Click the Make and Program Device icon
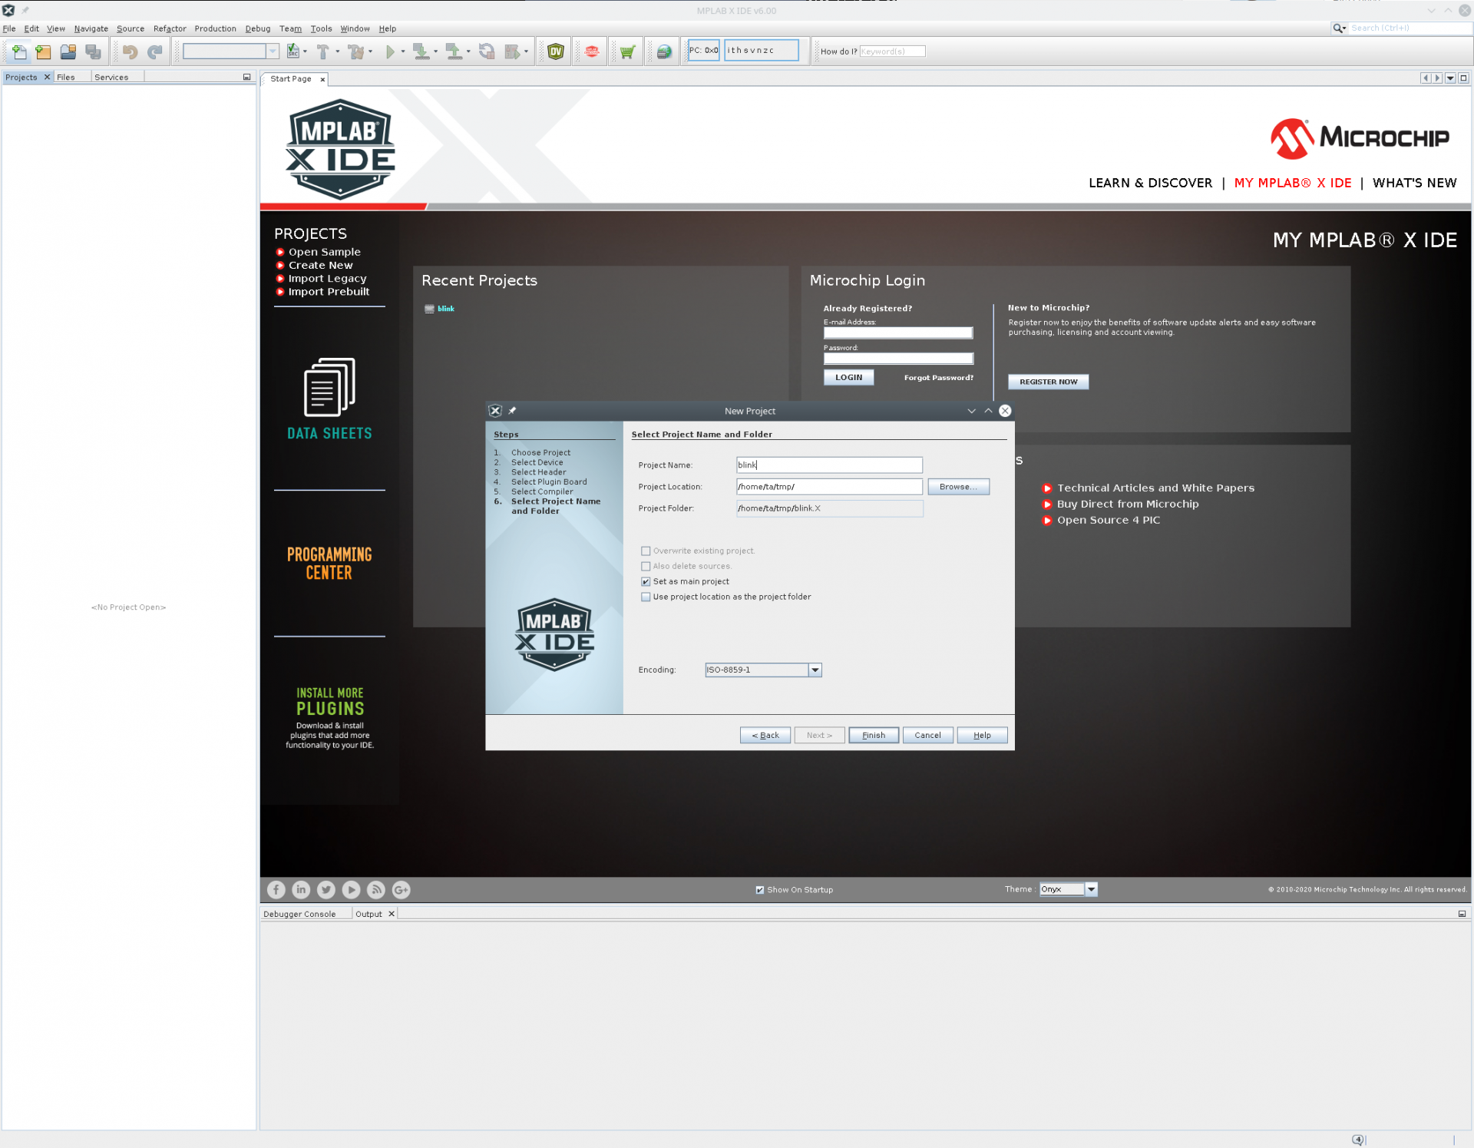 421,51
